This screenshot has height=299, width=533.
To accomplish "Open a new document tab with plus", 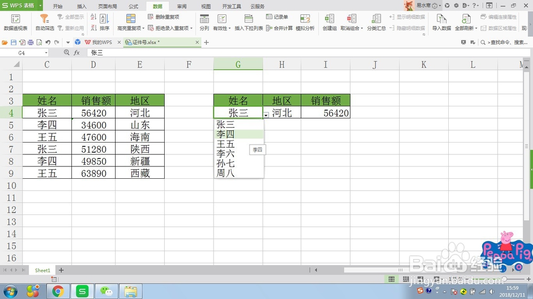I will 206,43.
